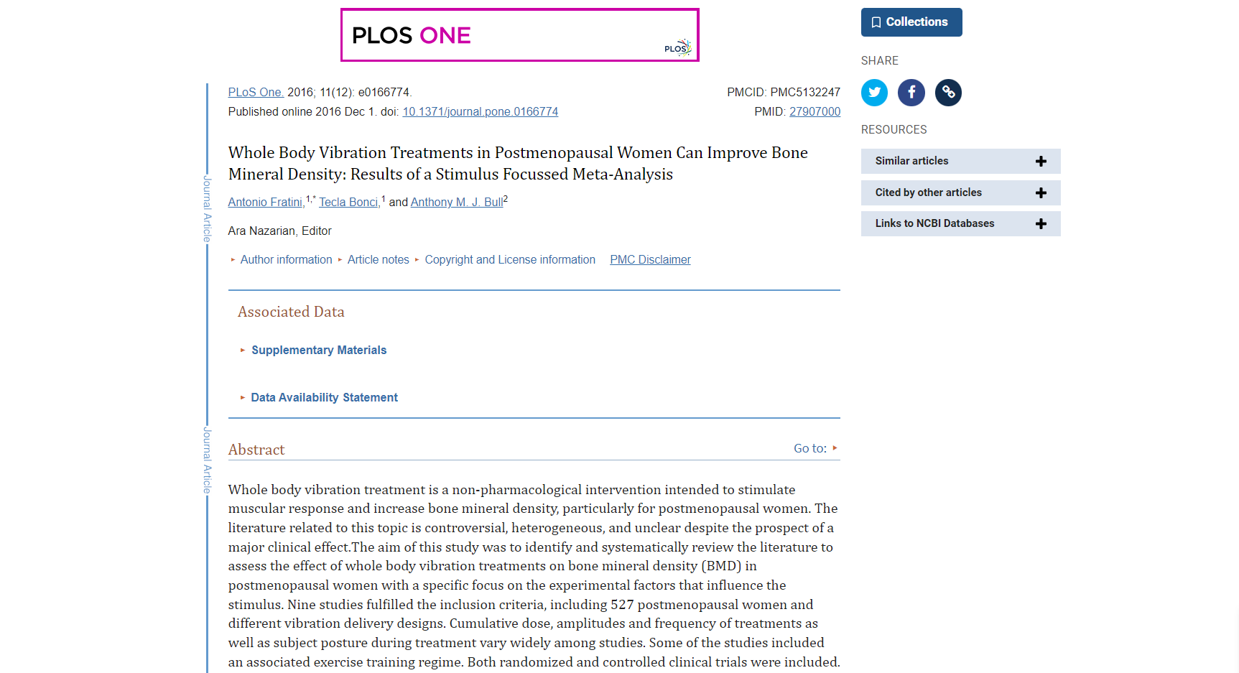Viewport: 1239px width, 673px height.
Task: Share article on Twitter
Action: click(x=874, y=93)
